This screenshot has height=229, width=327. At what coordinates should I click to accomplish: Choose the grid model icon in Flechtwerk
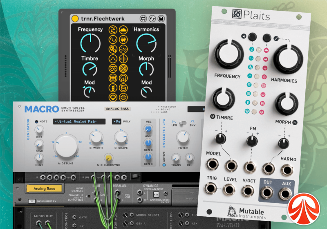pyautogui.click(x=113, y=78)
